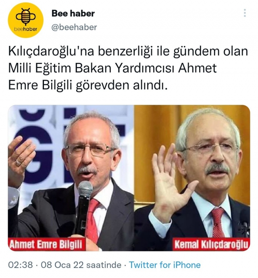The width and height of the screenshot is (258, 278).
Task: Click the bee logo graphic inside the avatar
Action: (26, 16)
